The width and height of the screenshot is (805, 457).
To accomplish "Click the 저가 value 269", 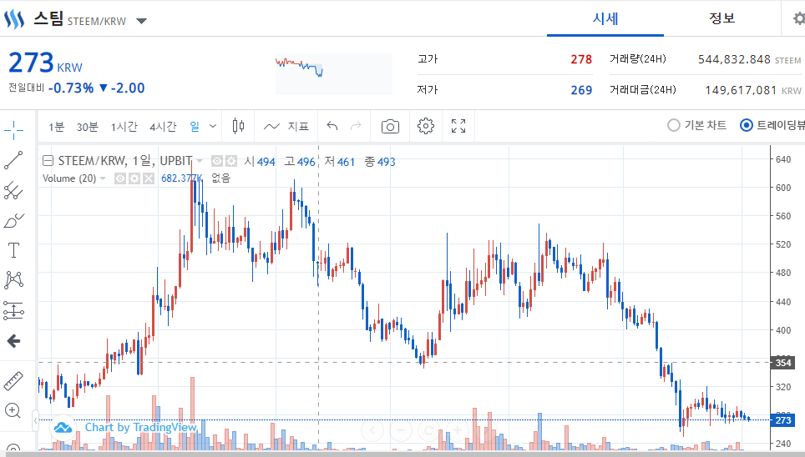I will click(x=581, y=90).
